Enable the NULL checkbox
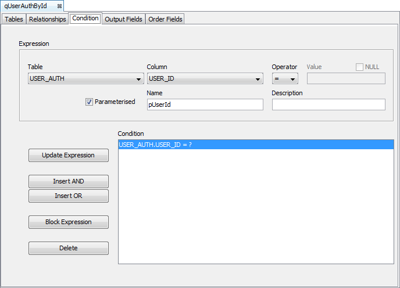This screenshot has width=400, height=288. pos(359,67)
